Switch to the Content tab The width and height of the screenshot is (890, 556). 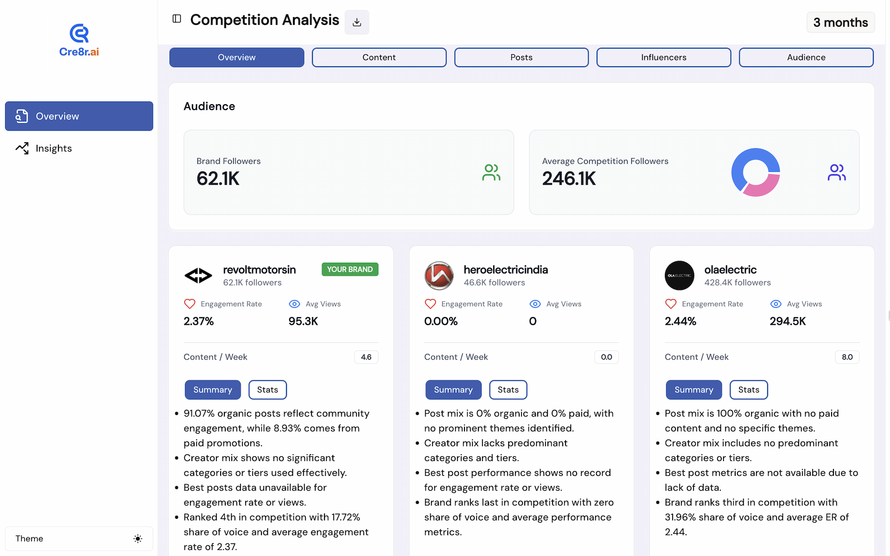click(x=379, y=57)
